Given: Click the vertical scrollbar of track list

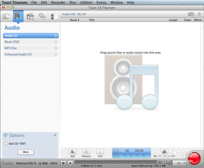Looking at the screenshot, I should [x=202, y=85].
